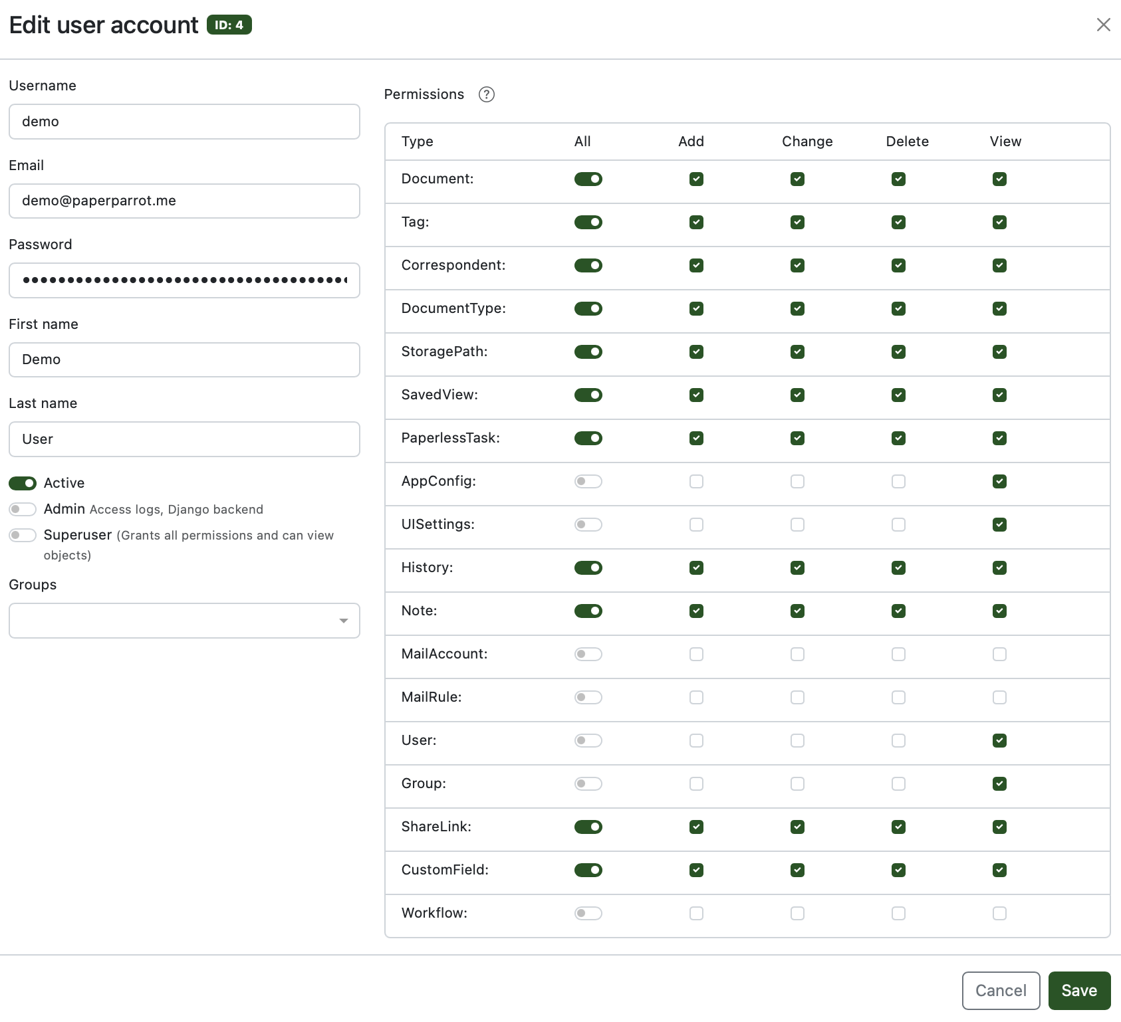Viewport: 1121px width, 1022px height.
Task: Click the Cancel button
Action: [x=1001, y=991]
